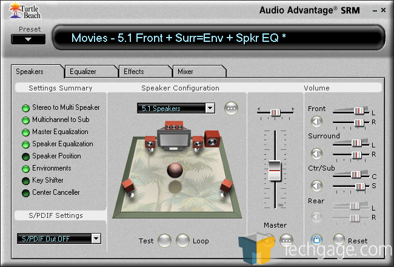Toggle Multichannel to Sub indicator
394x267 pixels.
(25, 120)
